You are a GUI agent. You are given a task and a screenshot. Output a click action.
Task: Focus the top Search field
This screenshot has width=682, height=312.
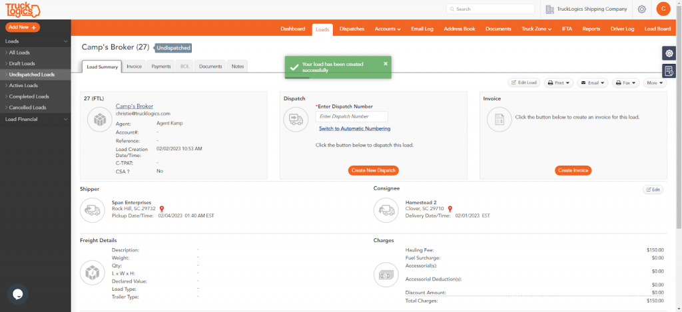490,9
